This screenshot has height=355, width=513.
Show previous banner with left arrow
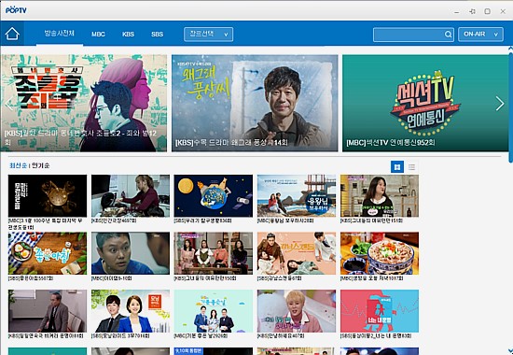click(x=8, y=104)
